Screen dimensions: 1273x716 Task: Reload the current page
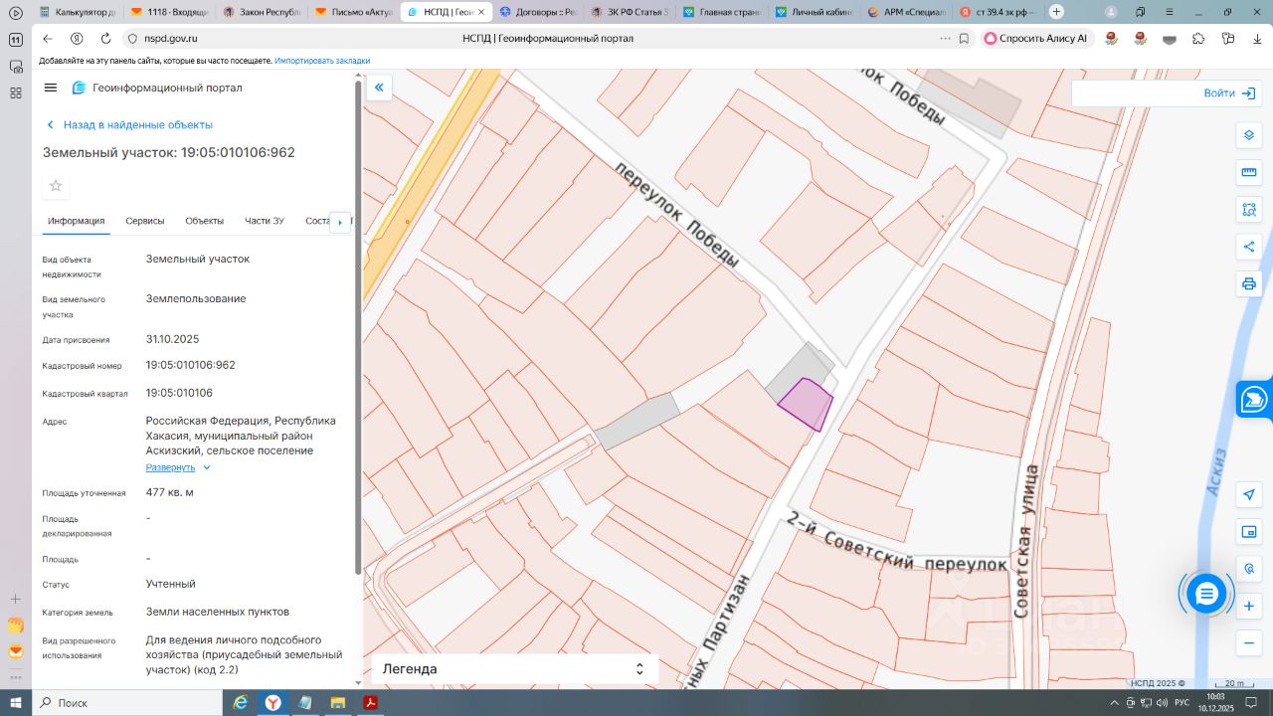pyautogui.click(x=105, y=39)
